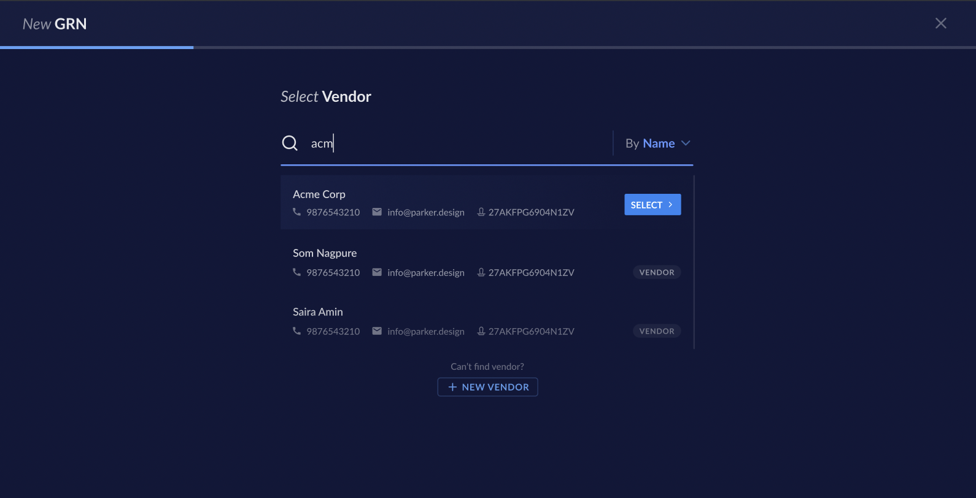Close the New GRN dialog
This screenshot has width=976, height=498.
(940, 23)
